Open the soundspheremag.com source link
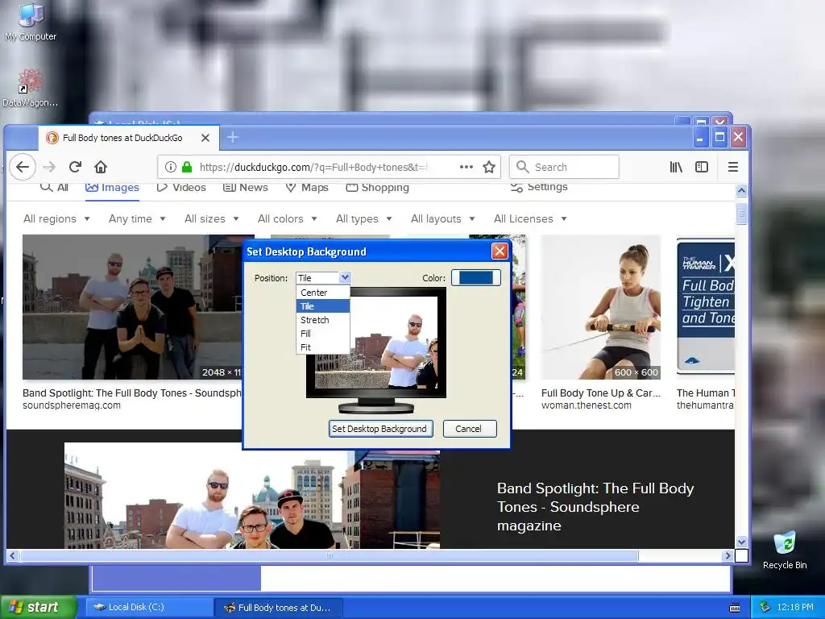The image size is (825, 619). [x=72, y=406]
